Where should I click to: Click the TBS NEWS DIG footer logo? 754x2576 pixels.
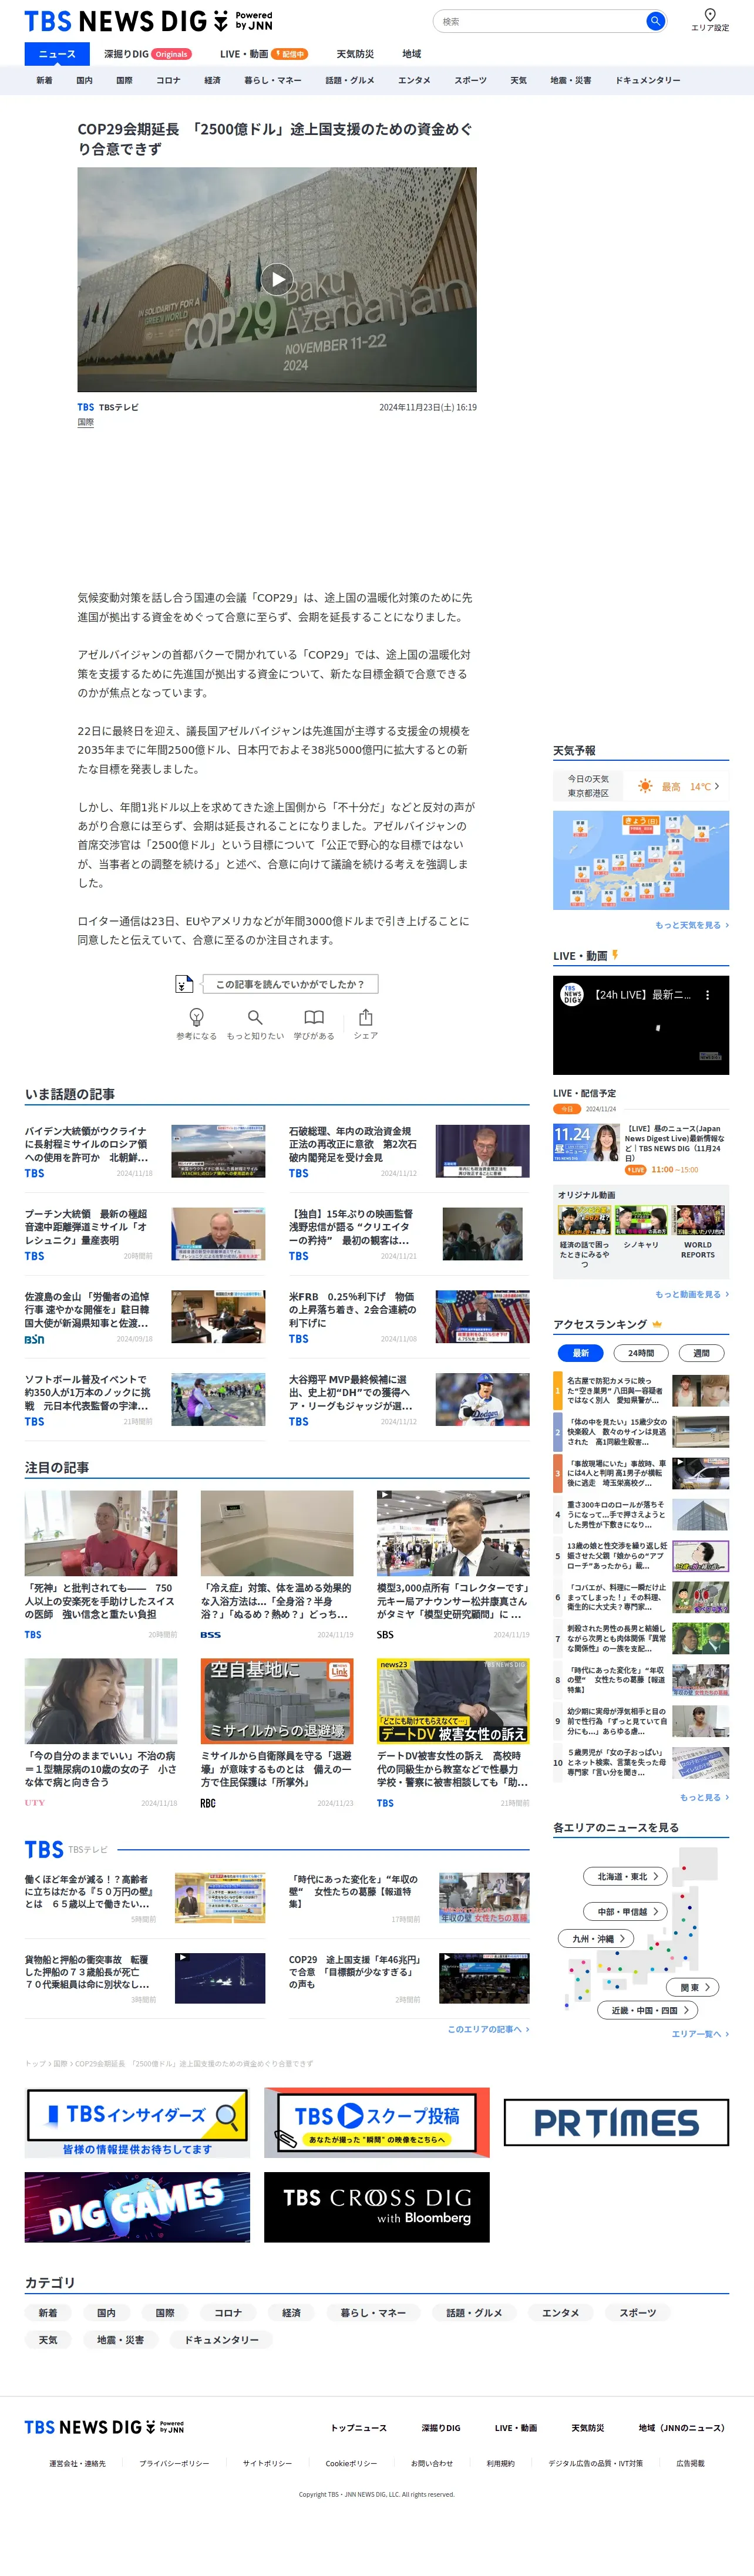(104, 2427)
